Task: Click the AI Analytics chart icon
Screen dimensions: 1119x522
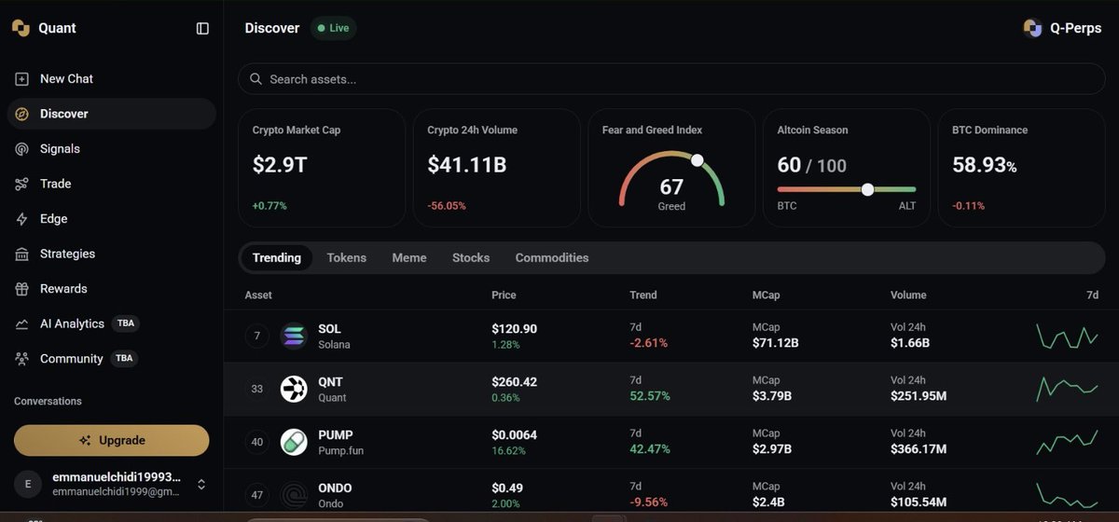Action: (x=21, y=323)
